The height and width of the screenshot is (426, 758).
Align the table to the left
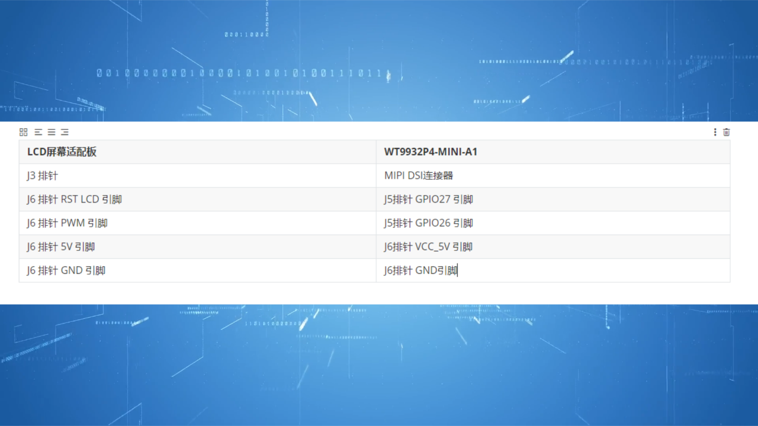point(38,132)
